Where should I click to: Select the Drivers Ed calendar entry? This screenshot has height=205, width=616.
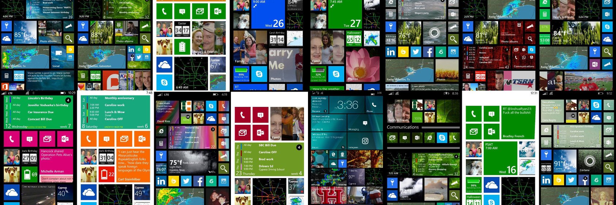tap(266, 166)
